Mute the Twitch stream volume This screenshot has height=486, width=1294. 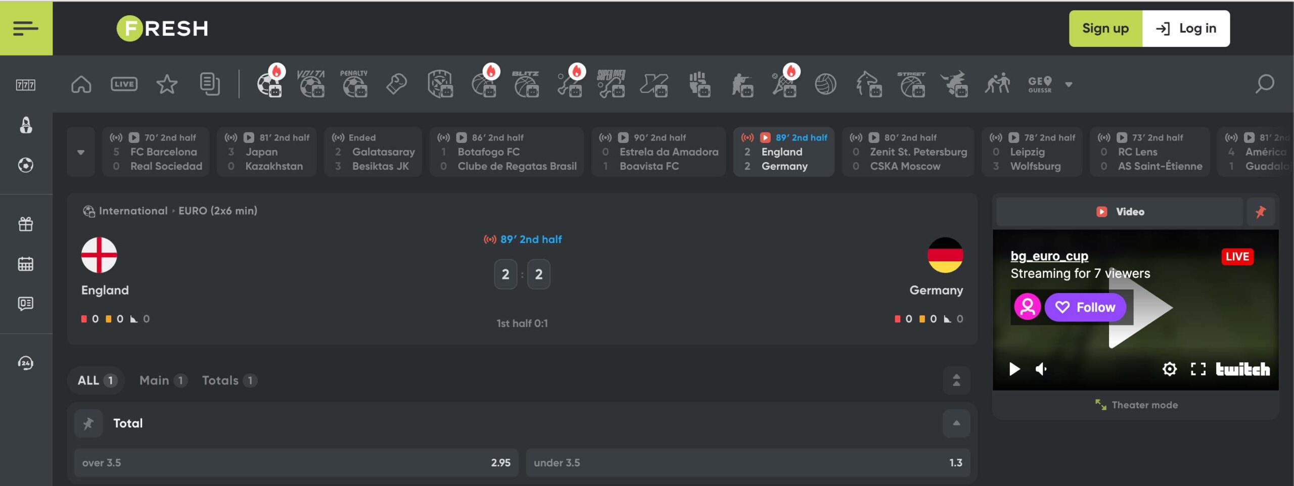coord(1041,369)
